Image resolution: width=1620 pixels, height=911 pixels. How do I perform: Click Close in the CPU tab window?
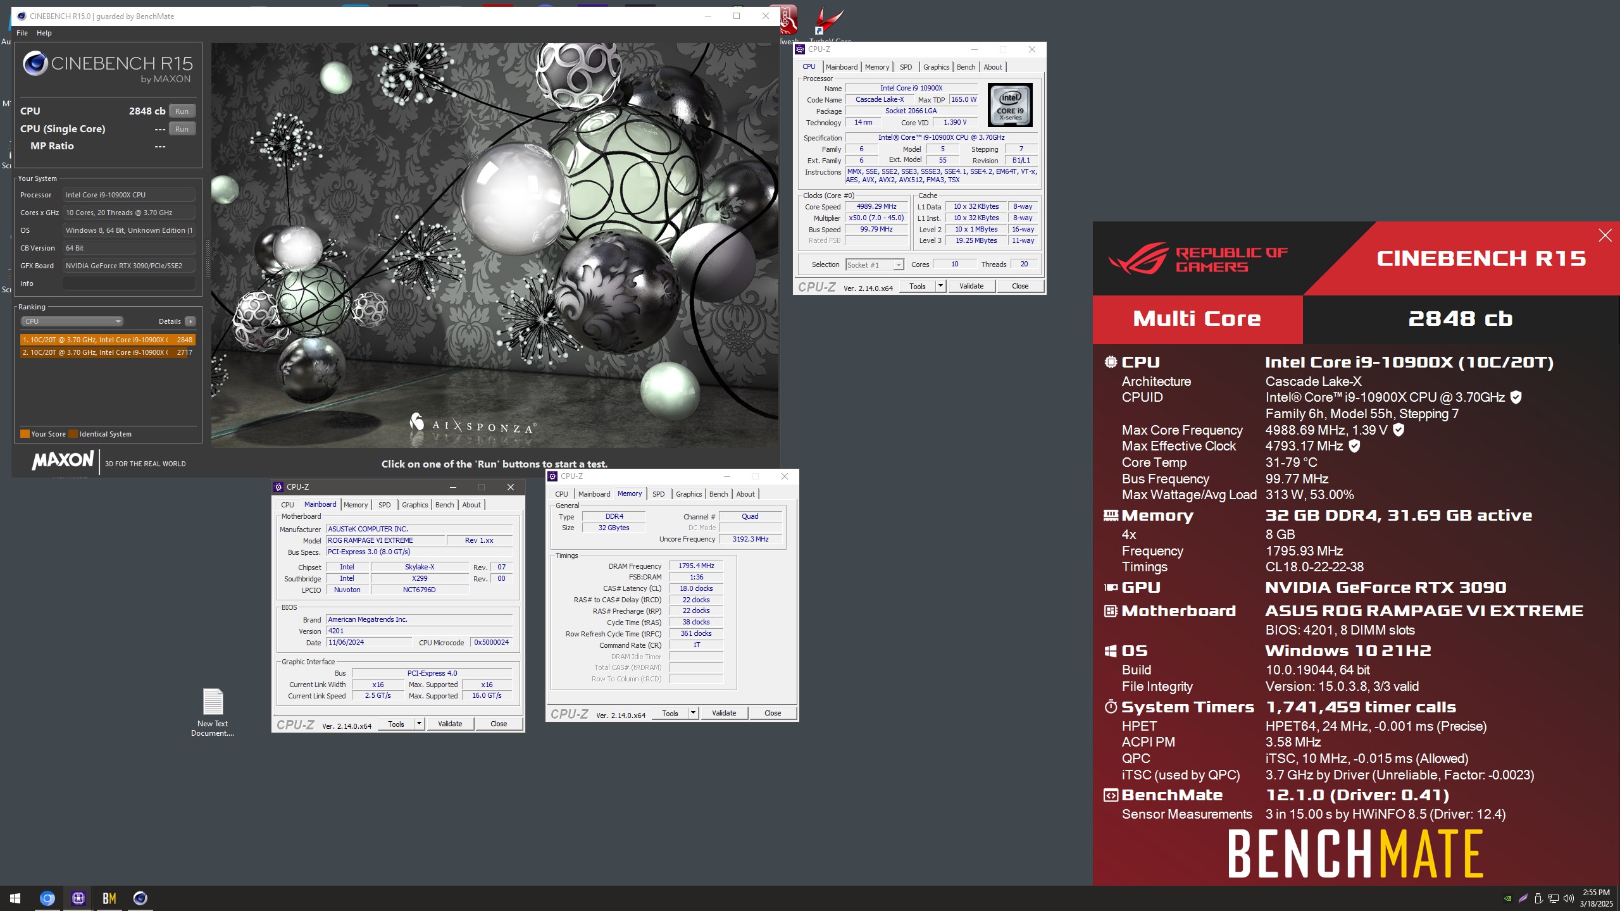click(x=1019, y=287)
